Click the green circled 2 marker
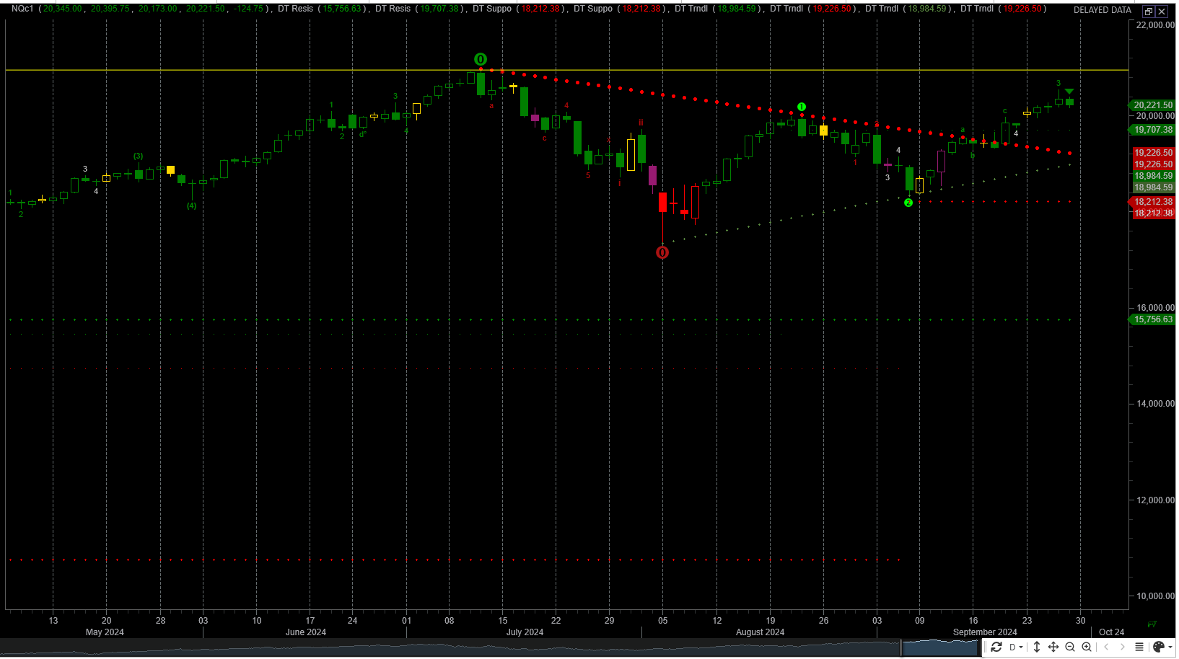The height and width of the screenshot is (659, 1179). pyautogui.click(x=908, y=203)
